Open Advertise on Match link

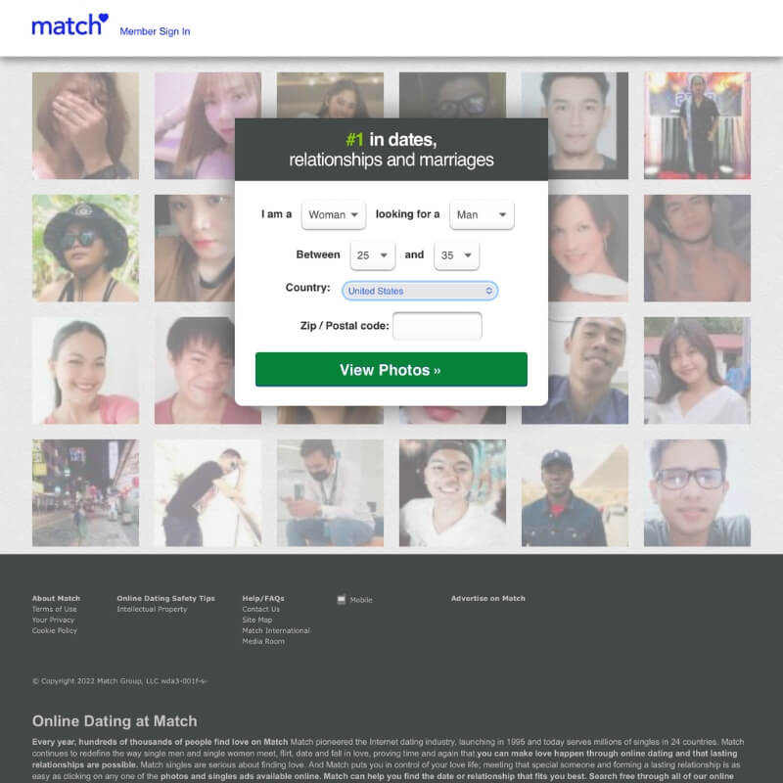tap(487, 598)
